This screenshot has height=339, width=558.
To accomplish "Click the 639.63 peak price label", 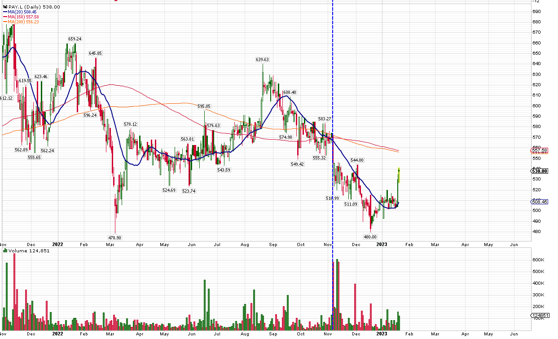I will 262,60.
